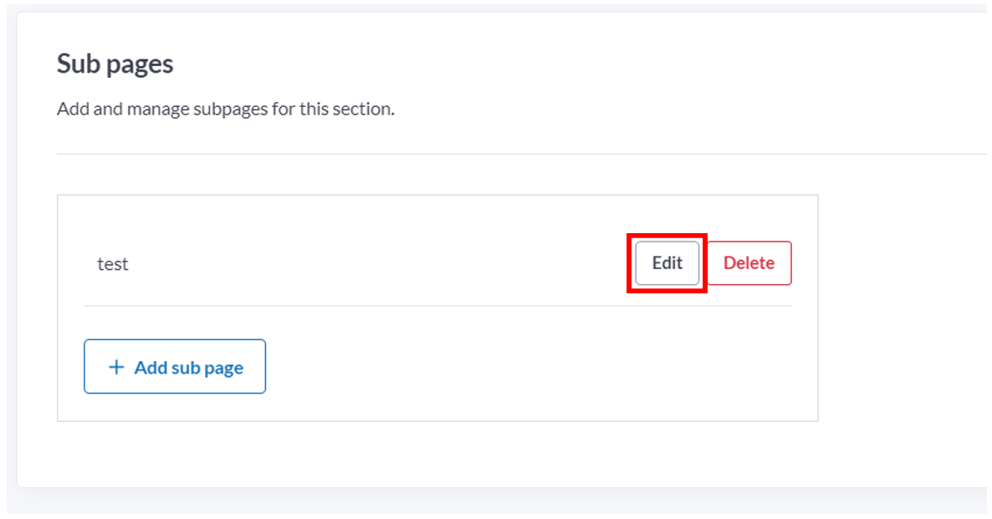The image size is (992, 519).
Task: Click the blank area right of the Delete button
Action: coord(804,263)
